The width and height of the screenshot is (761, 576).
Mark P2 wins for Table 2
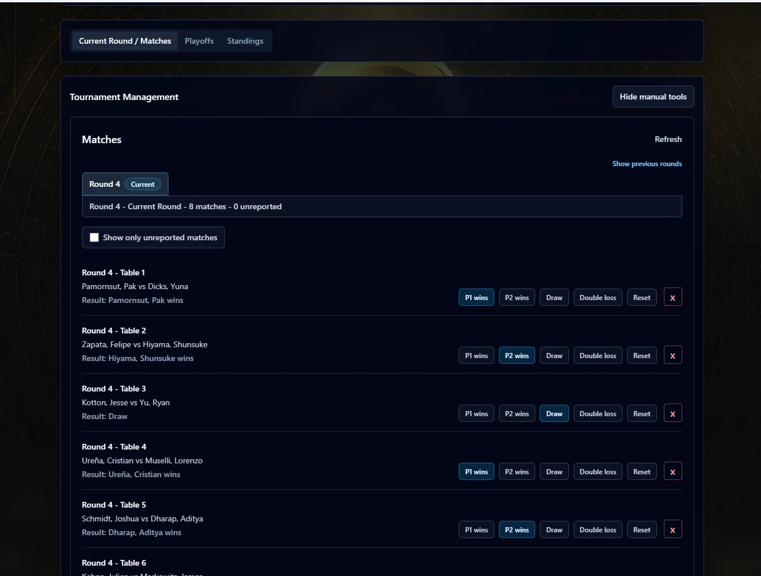pos(517,355)
